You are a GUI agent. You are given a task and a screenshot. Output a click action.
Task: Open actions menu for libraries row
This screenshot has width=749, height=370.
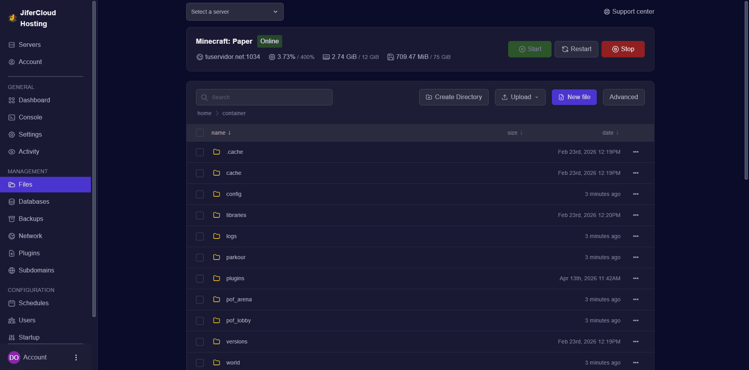pos(636,215)
